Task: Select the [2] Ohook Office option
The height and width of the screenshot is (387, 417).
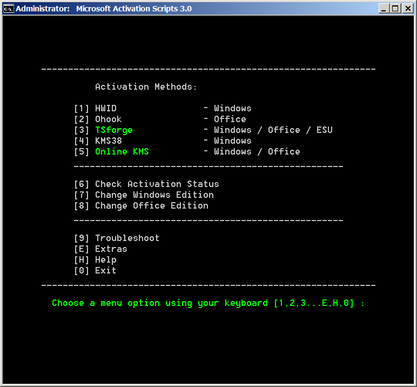Action: tap(108, 119)
